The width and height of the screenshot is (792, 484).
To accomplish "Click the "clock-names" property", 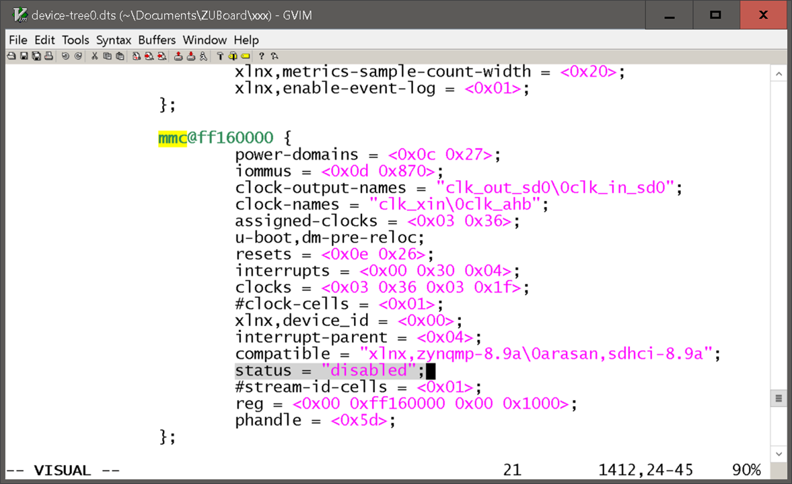I will (287, 204).
